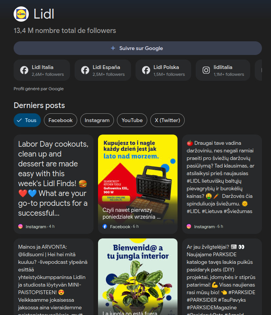
Task: Click Facebook icon on waffle maker post
Action: pyautogui.click(x=105, y=226)
